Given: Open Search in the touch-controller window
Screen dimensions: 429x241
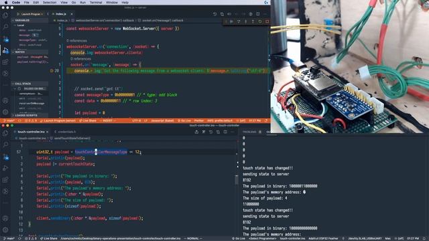Looking at the screenshot, I should (5, 145).
